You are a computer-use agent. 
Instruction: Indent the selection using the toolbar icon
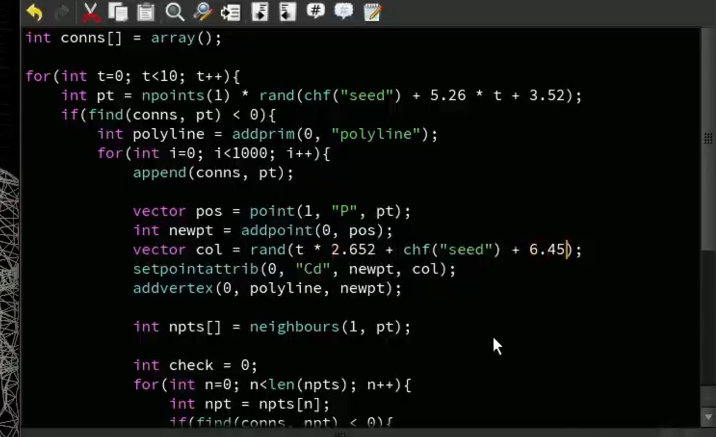[x=260, y=12]
